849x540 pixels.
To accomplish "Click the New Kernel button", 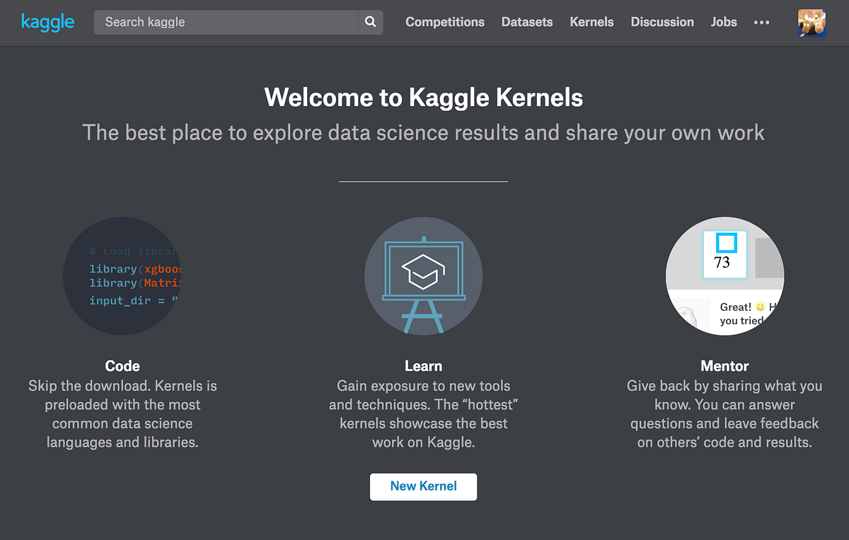I will tap(423, 486).
